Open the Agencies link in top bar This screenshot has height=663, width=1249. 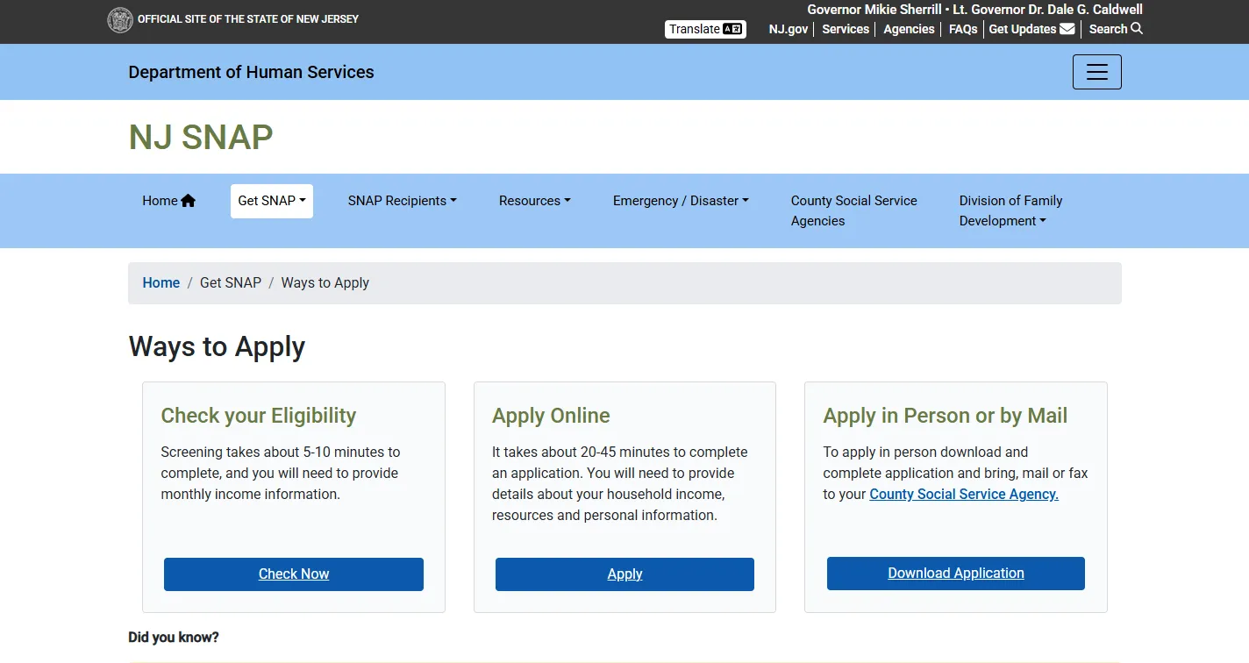(909, 29)
